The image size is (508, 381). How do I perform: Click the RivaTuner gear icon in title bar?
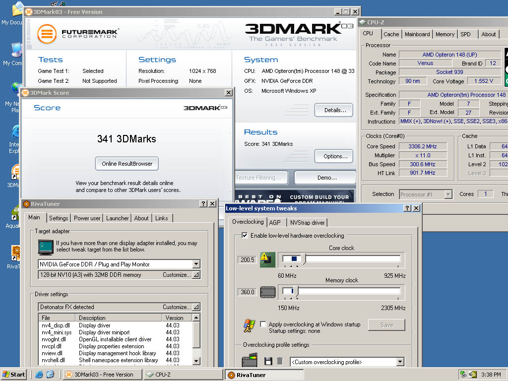(27, 204)
